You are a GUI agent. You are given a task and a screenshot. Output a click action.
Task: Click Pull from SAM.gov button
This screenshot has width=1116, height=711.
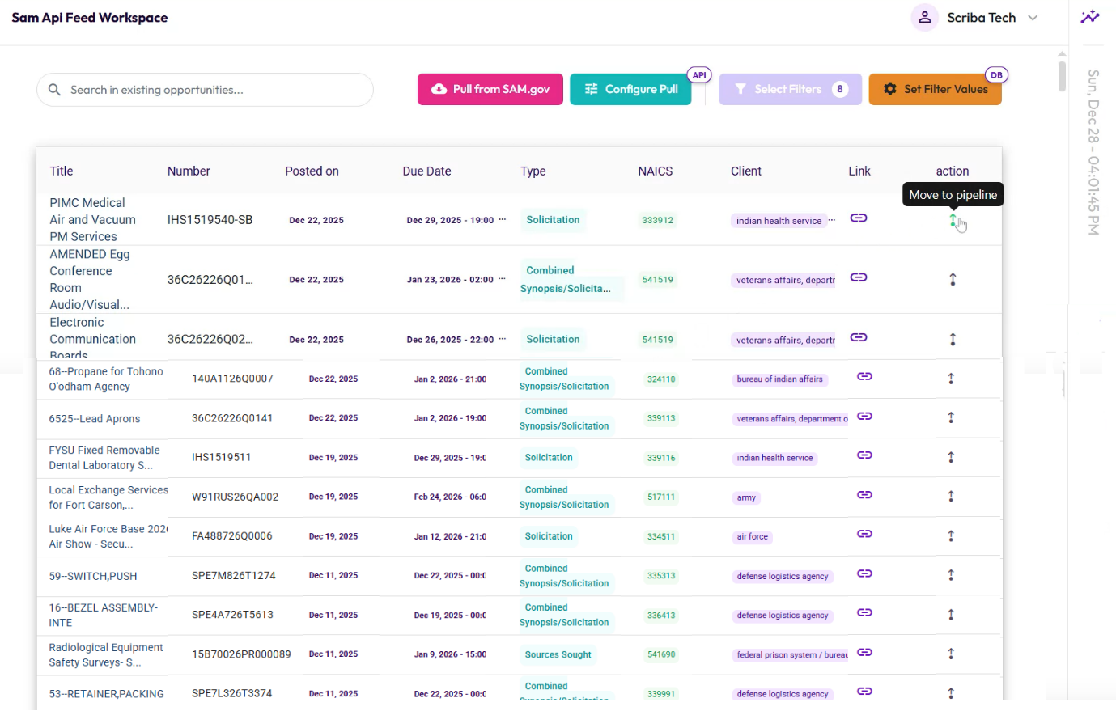(x=490, y=89)
